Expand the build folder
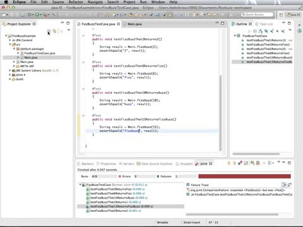 coord(9,79)
